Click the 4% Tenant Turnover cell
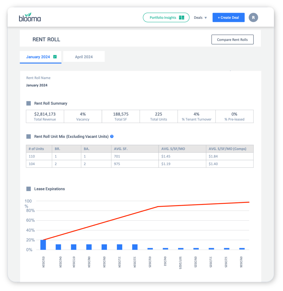 click(197, 116)
